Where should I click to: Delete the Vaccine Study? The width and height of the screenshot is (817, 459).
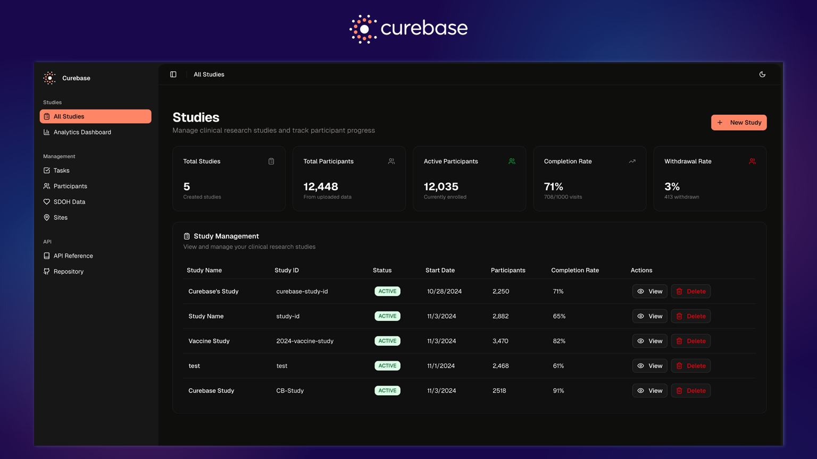point(690,341)
